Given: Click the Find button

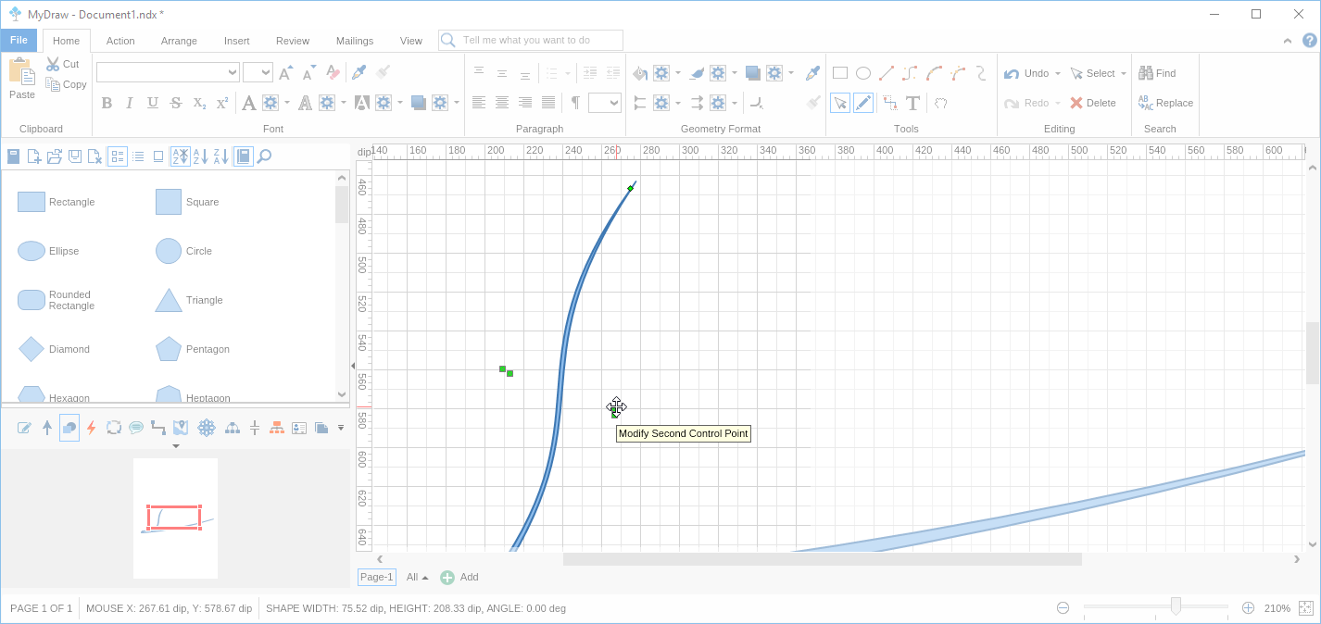Looking at the screenshot, I should (x=1157, y=73).
